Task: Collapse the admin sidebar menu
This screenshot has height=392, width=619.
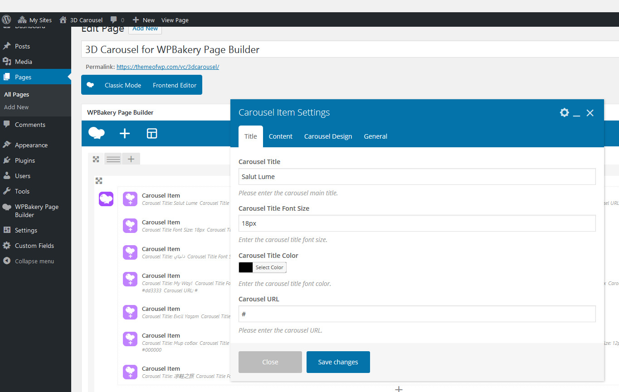Action: 35,261
